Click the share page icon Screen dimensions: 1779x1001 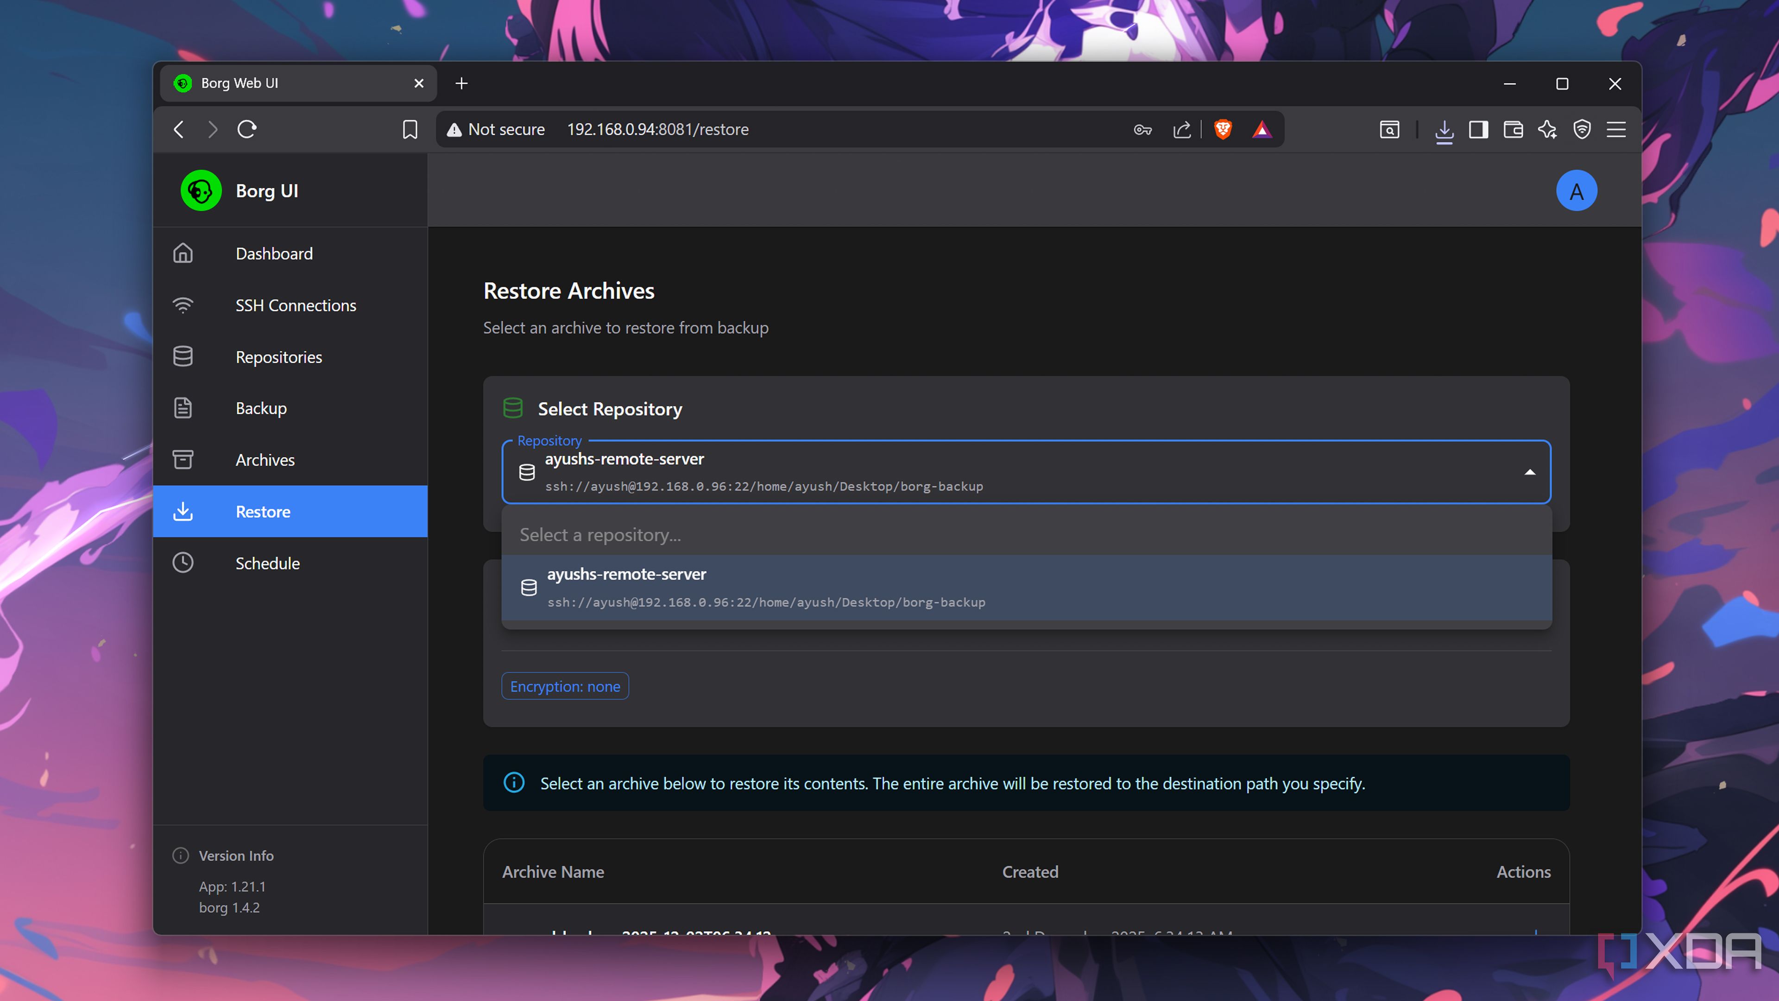[1182, 129]
